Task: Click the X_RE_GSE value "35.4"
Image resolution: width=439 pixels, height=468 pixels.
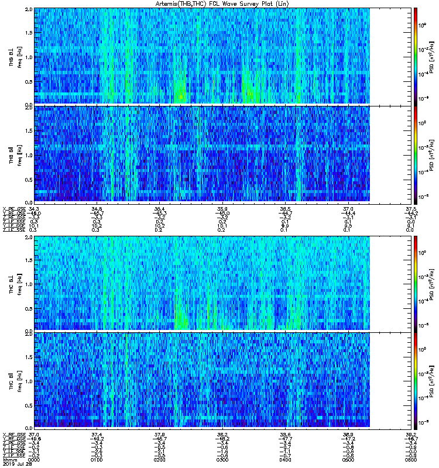Action: tap(159, 209)
